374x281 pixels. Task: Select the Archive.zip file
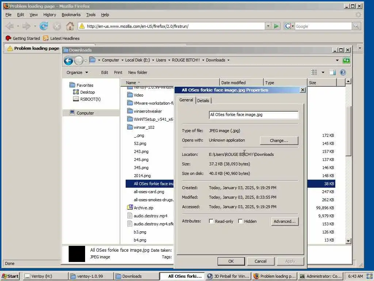140,208
